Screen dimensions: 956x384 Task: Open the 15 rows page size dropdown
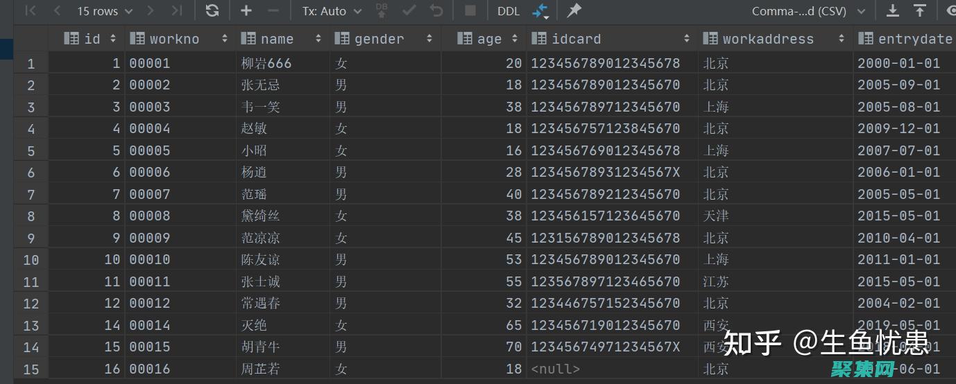(104, 11)
